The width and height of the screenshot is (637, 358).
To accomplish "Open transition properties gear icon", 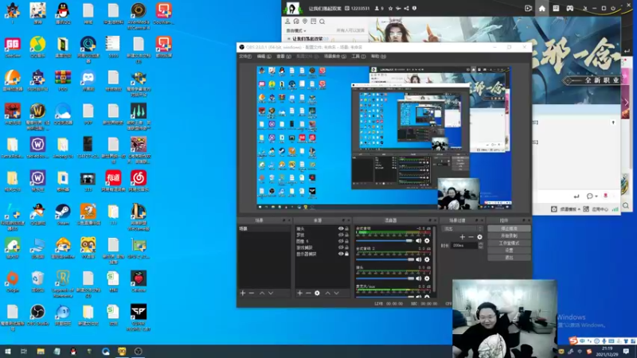I will pos(480,236).
